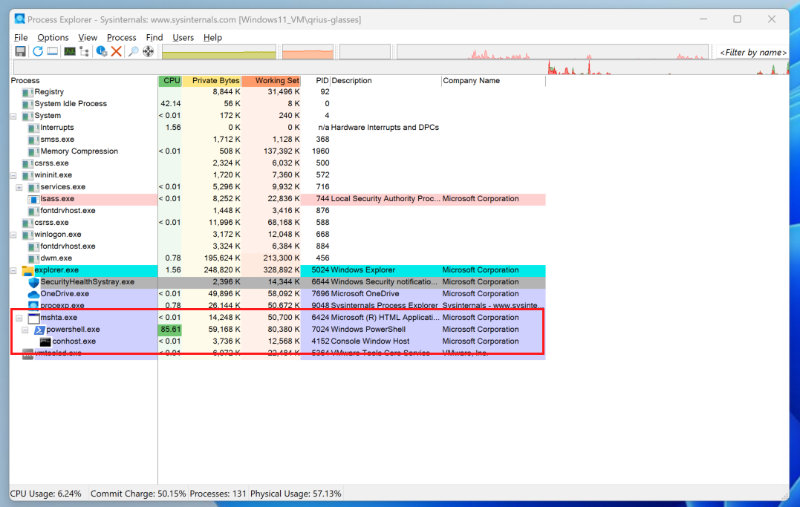This screenshot has height=507, width=800.
Task: Click the lsass.exe process icon
Action: pyautogui.click(x=33, y=199)
